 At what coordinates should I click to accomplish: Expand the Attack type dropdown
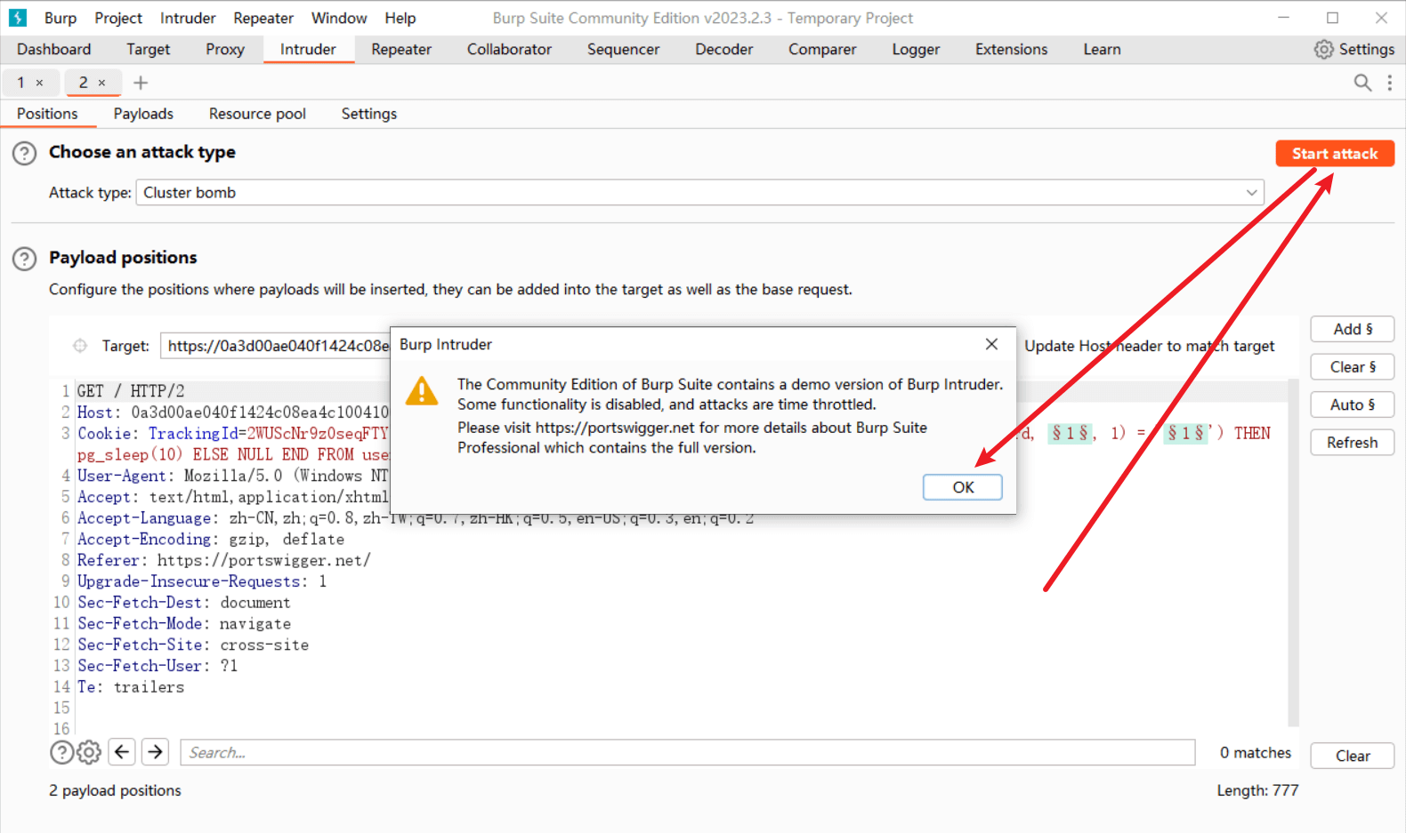pyautogui.click(x=1251, y=193)
